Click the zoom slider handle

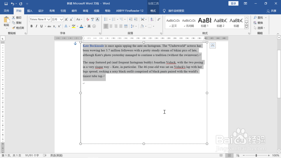click(256, 155)
